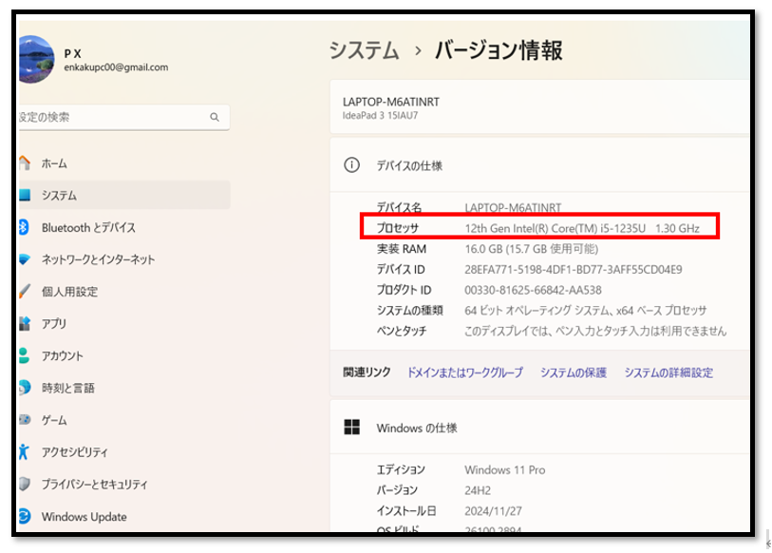
Task: Open the アカウント settings page
Action: click(123, 356)
